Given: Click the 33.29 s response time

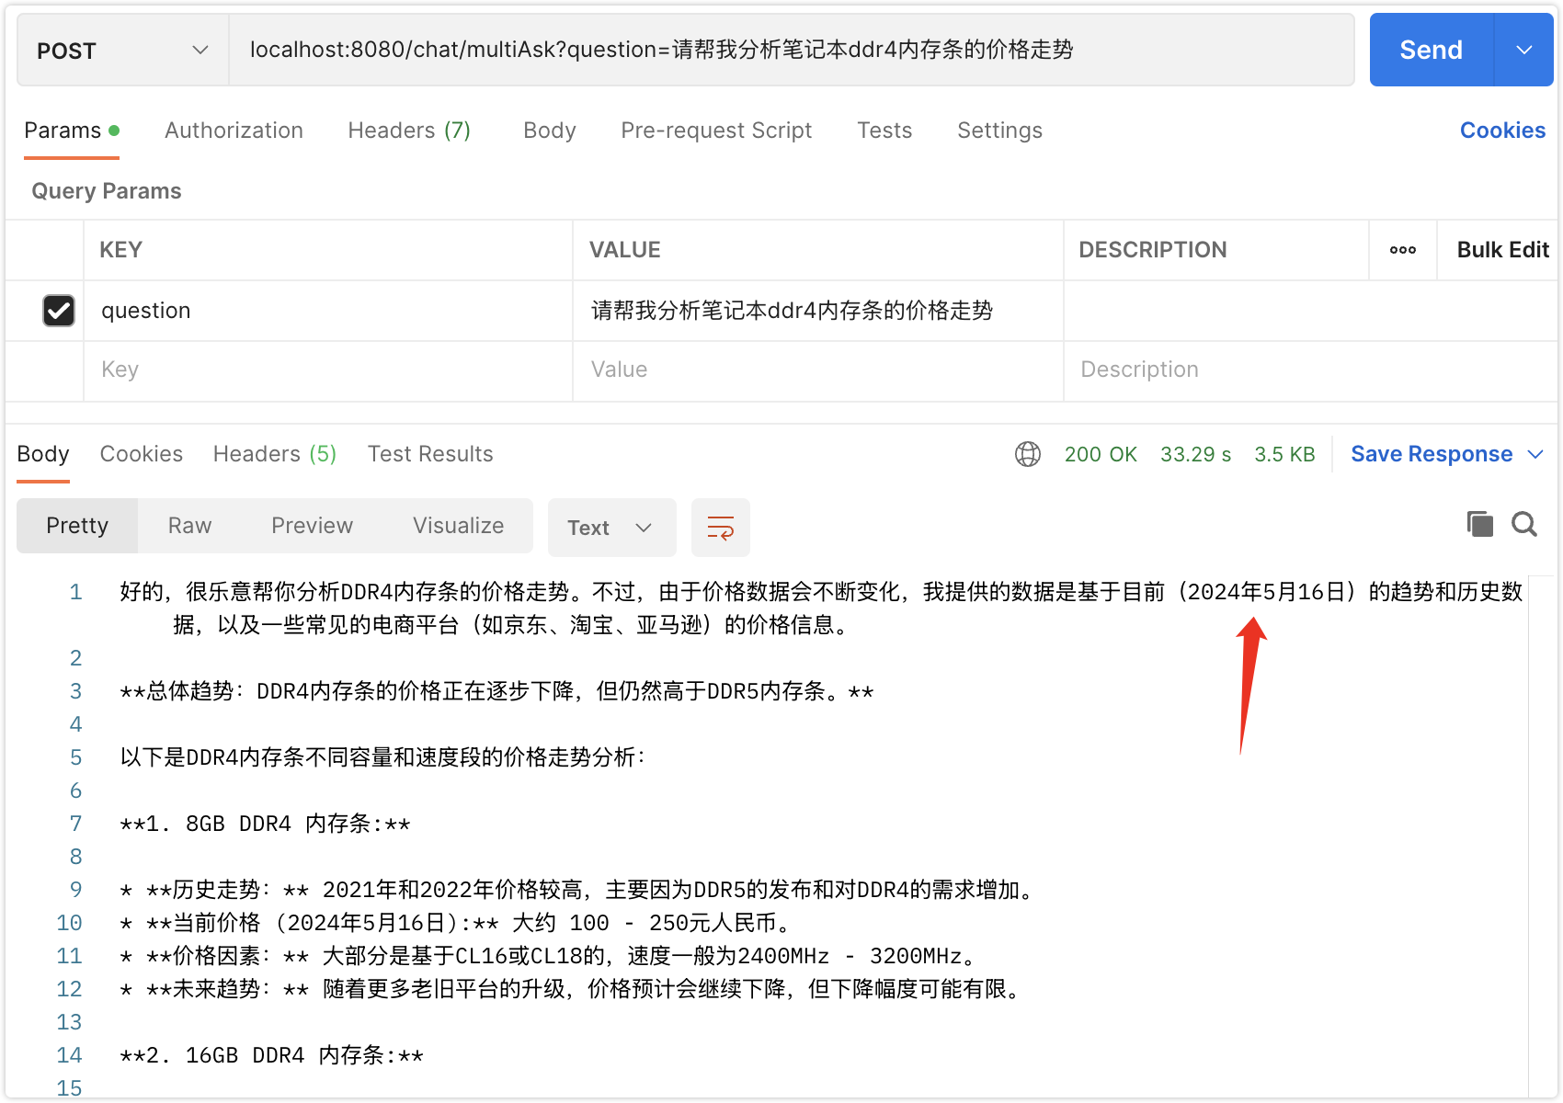Looking at the screenshot, I should 1195,454.
